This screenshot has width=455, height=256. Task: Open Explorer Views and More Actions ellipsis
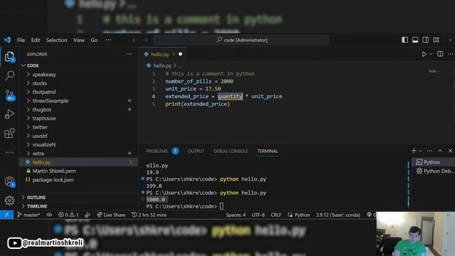[129, 54]
